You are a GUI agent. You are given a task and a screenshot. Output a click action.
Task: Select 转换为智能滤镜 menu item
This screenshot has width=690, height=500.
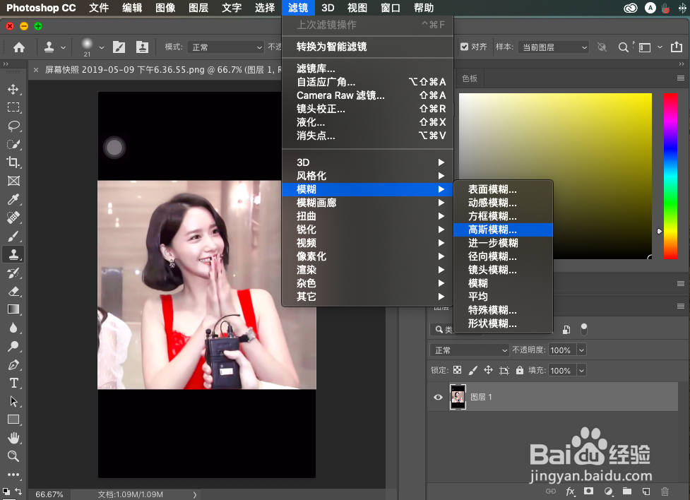[x=367, y=47]
